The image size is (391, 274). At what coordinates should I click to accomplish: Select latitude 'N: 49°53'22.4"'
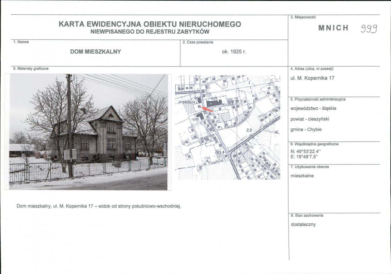coord(305,152)
